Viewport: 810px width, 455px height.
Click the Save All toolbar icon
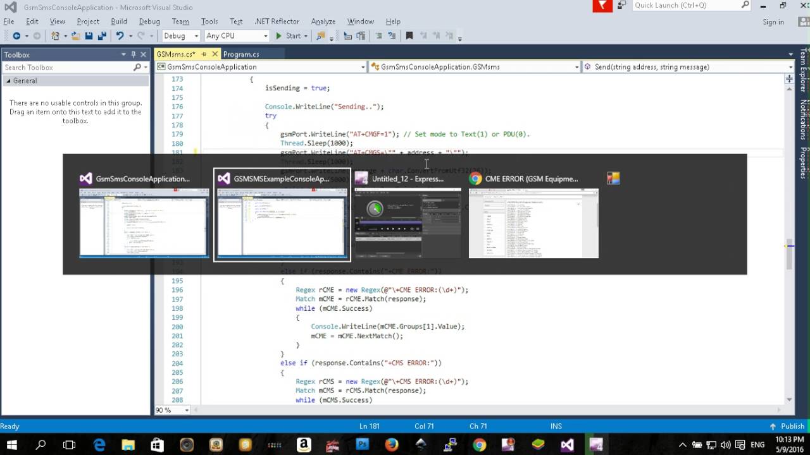(101, 36)
